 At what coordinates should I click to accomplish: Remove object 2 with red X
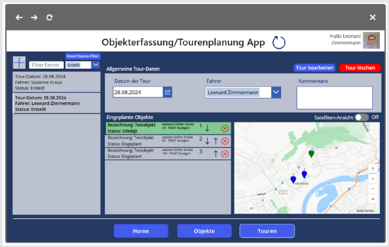225,141
